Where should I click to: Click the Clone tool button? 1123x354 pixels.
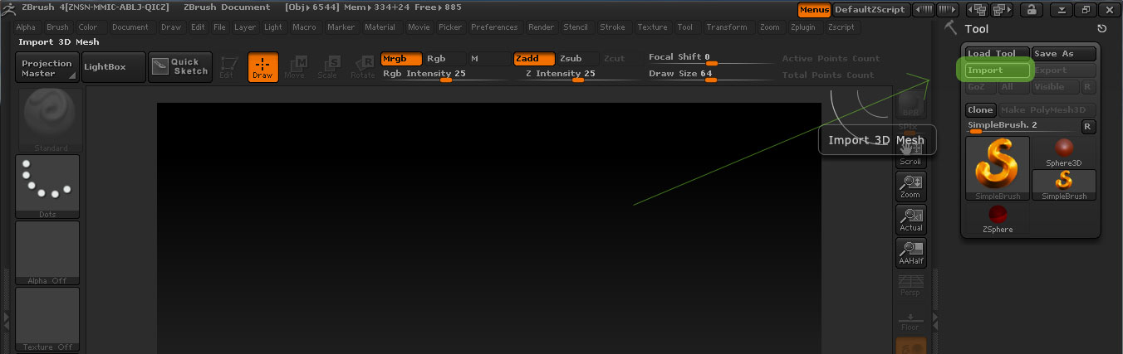(980, 109)
